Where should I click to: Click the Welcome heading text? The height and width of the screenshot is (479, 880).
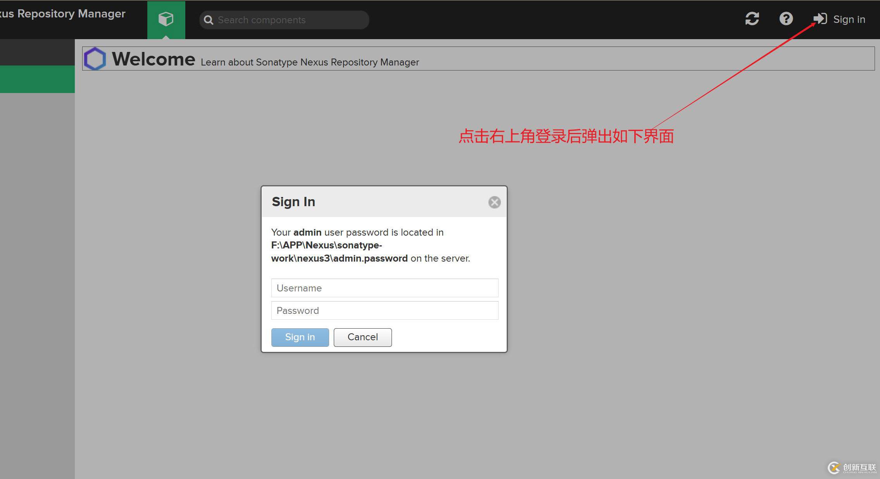pyautogui.click(x=154, y=59)
